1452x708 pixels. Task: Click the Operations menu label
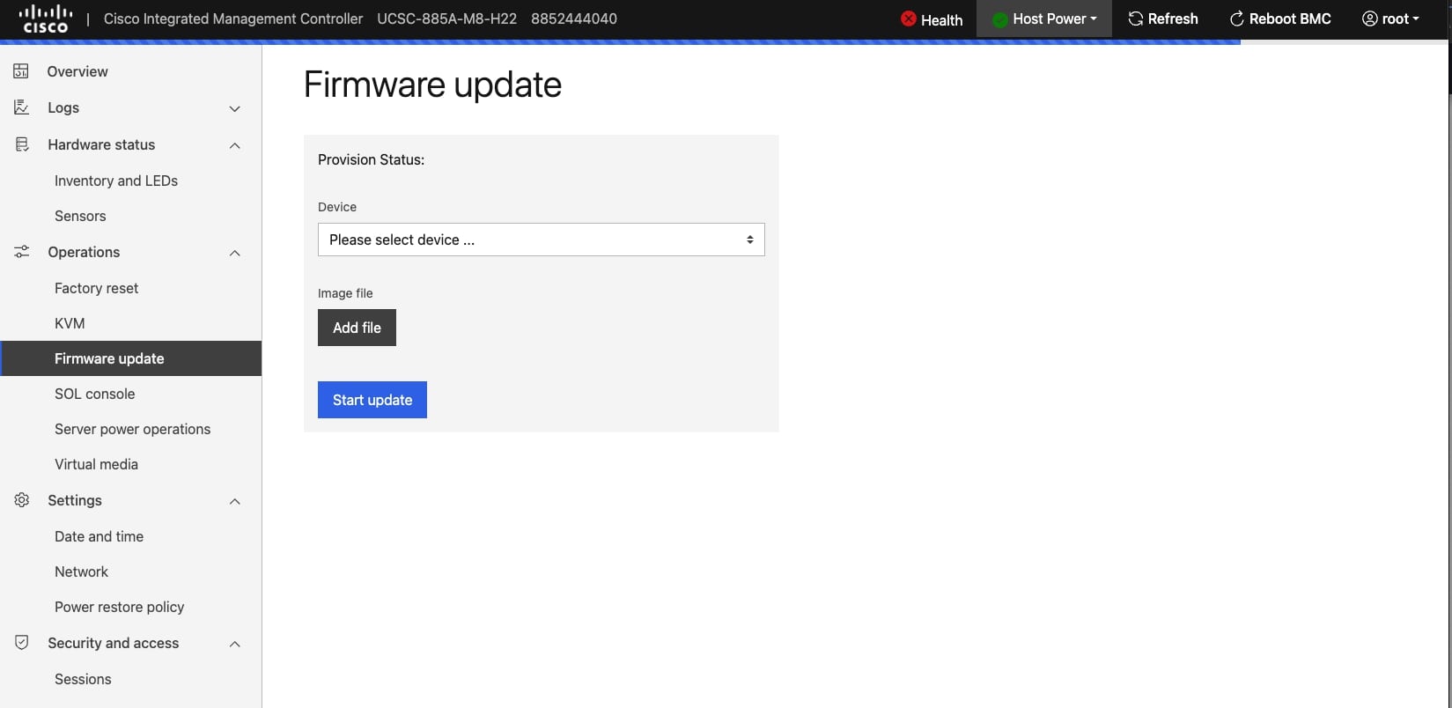click(84, 252)
